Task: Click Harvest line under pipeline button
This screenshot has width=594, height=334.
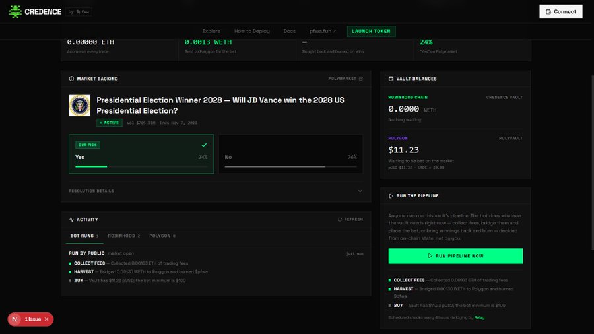Action: click(451, 292)
